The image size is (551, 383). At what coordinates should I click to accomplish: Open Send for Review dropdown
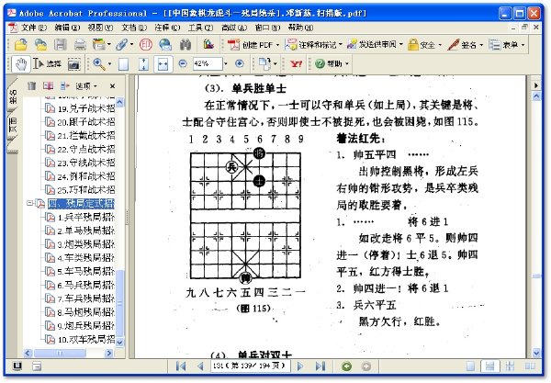[375, 45]
